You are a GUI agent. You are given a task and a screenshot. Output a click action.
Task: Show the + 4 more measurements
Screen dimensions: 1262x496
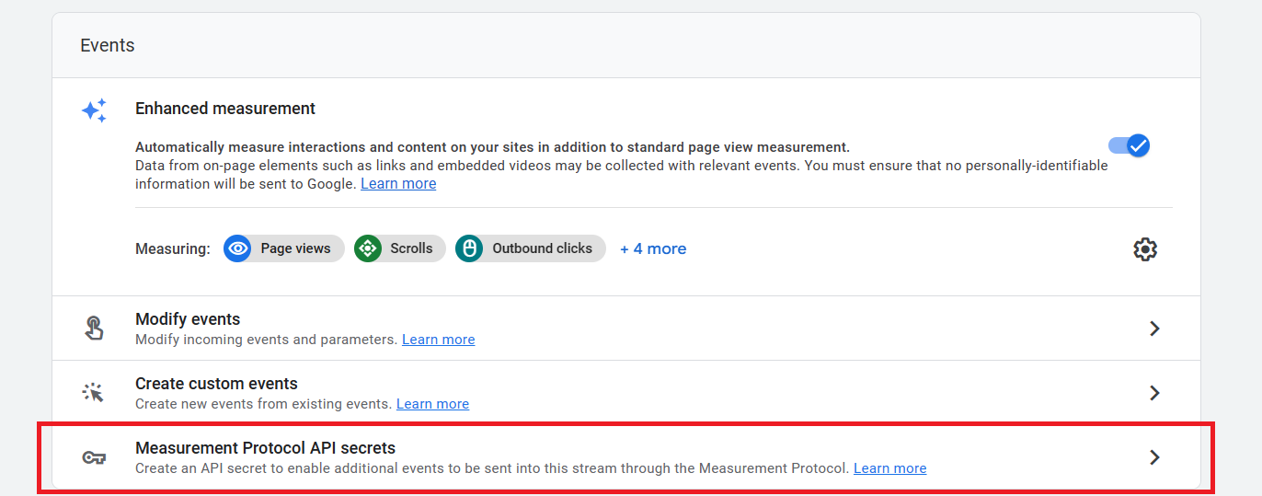653,248
